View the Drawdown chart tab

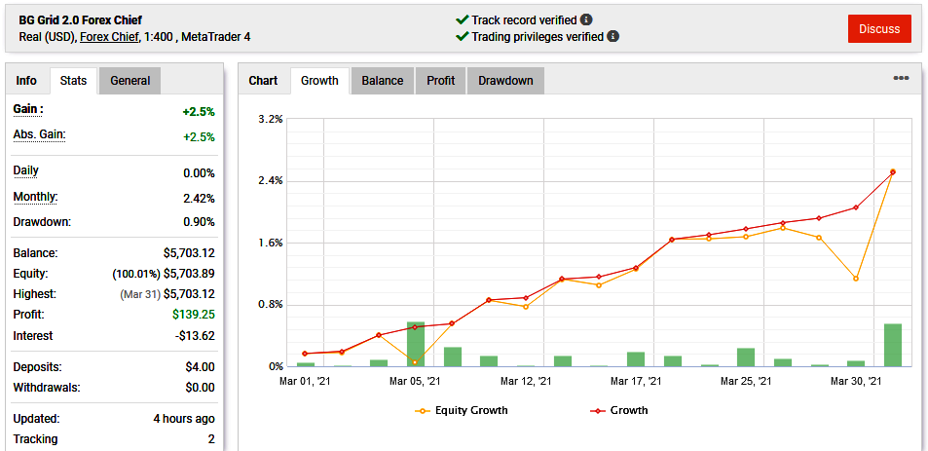[x=505, y=81]
